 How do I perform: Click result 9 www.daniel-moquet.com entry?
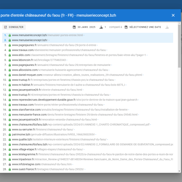(77, 75)
